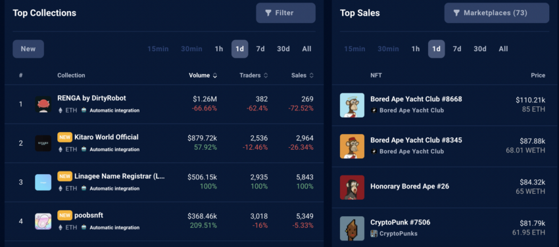Select 7d timeframe in Top Sales
Image resolution: width=559 pixels, height=247 pixels.
tap(457, 49)
